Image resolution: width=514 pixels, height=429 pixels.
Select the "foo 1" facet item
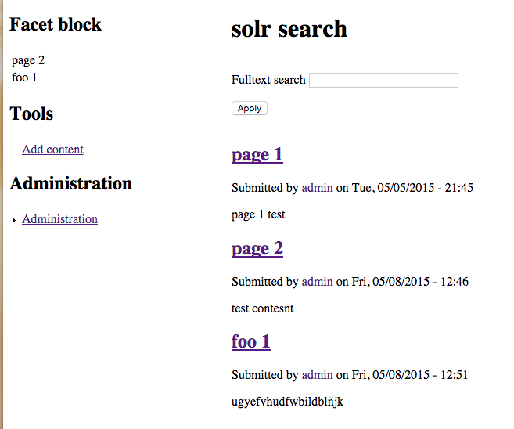[x=24, y=78]
